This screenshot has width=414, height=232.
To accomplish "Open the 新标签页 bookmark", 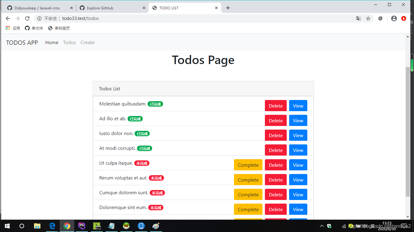I will [x=59, y=28].
